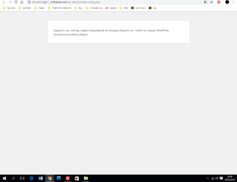
Task: Open Windows Start menu
Action: click(4, 178)
